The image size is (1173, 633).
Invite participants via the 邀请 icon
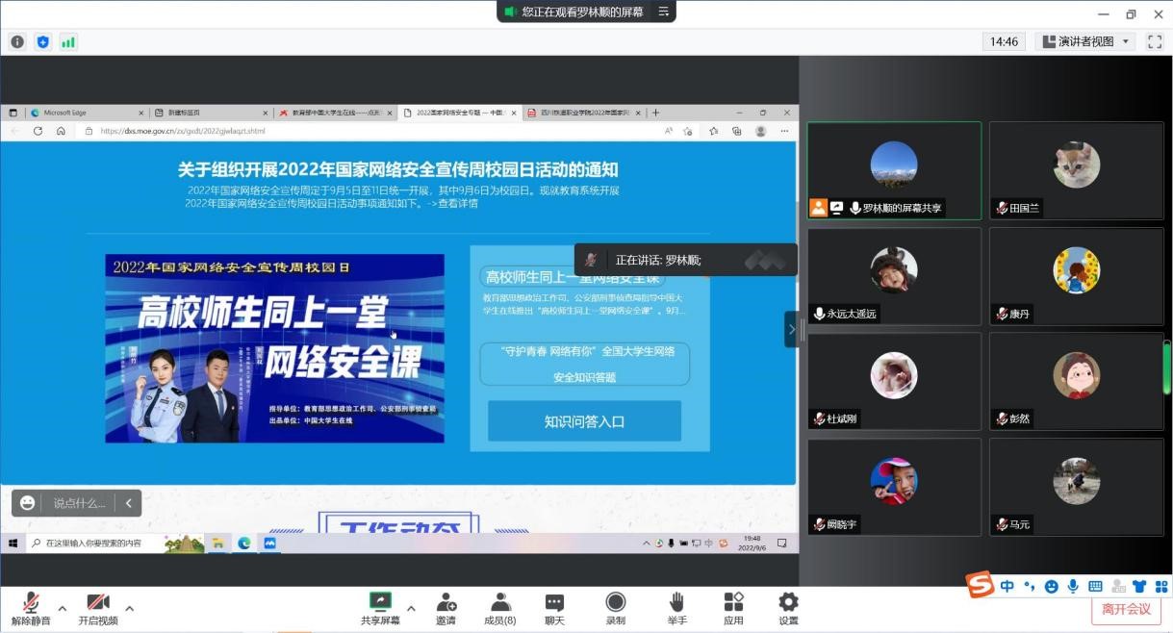click(x=446, y=608)
